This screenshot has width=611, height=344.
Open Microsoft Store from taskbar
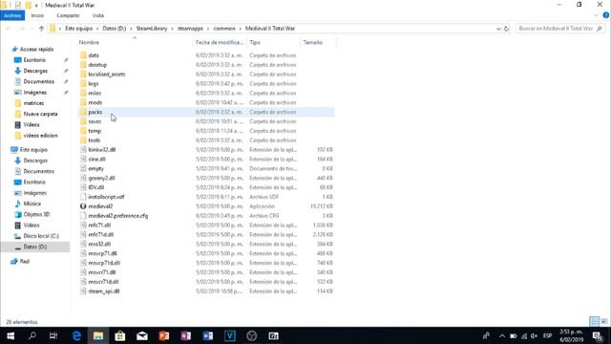coord(120,335)
